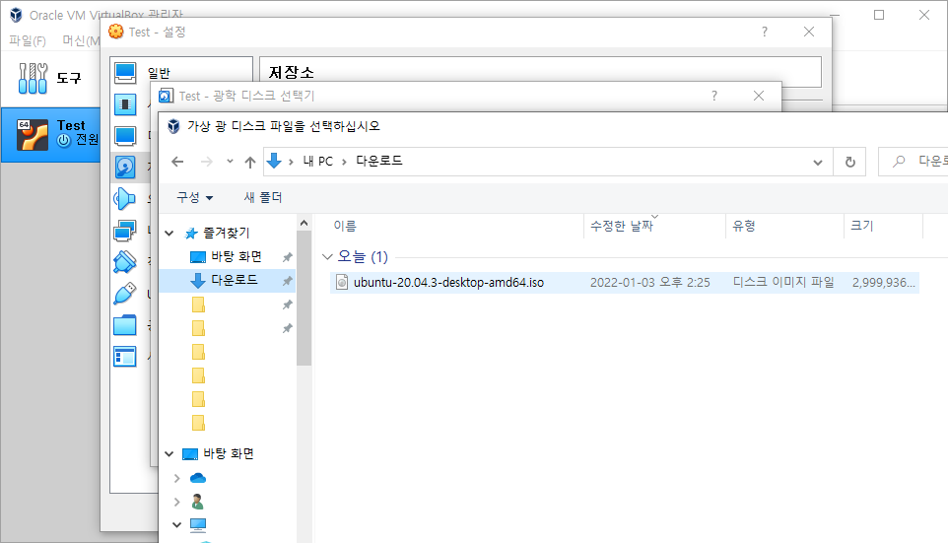948x543 pixels.
Task: Select the user profile icon in tree
Action: coord(198,502)
